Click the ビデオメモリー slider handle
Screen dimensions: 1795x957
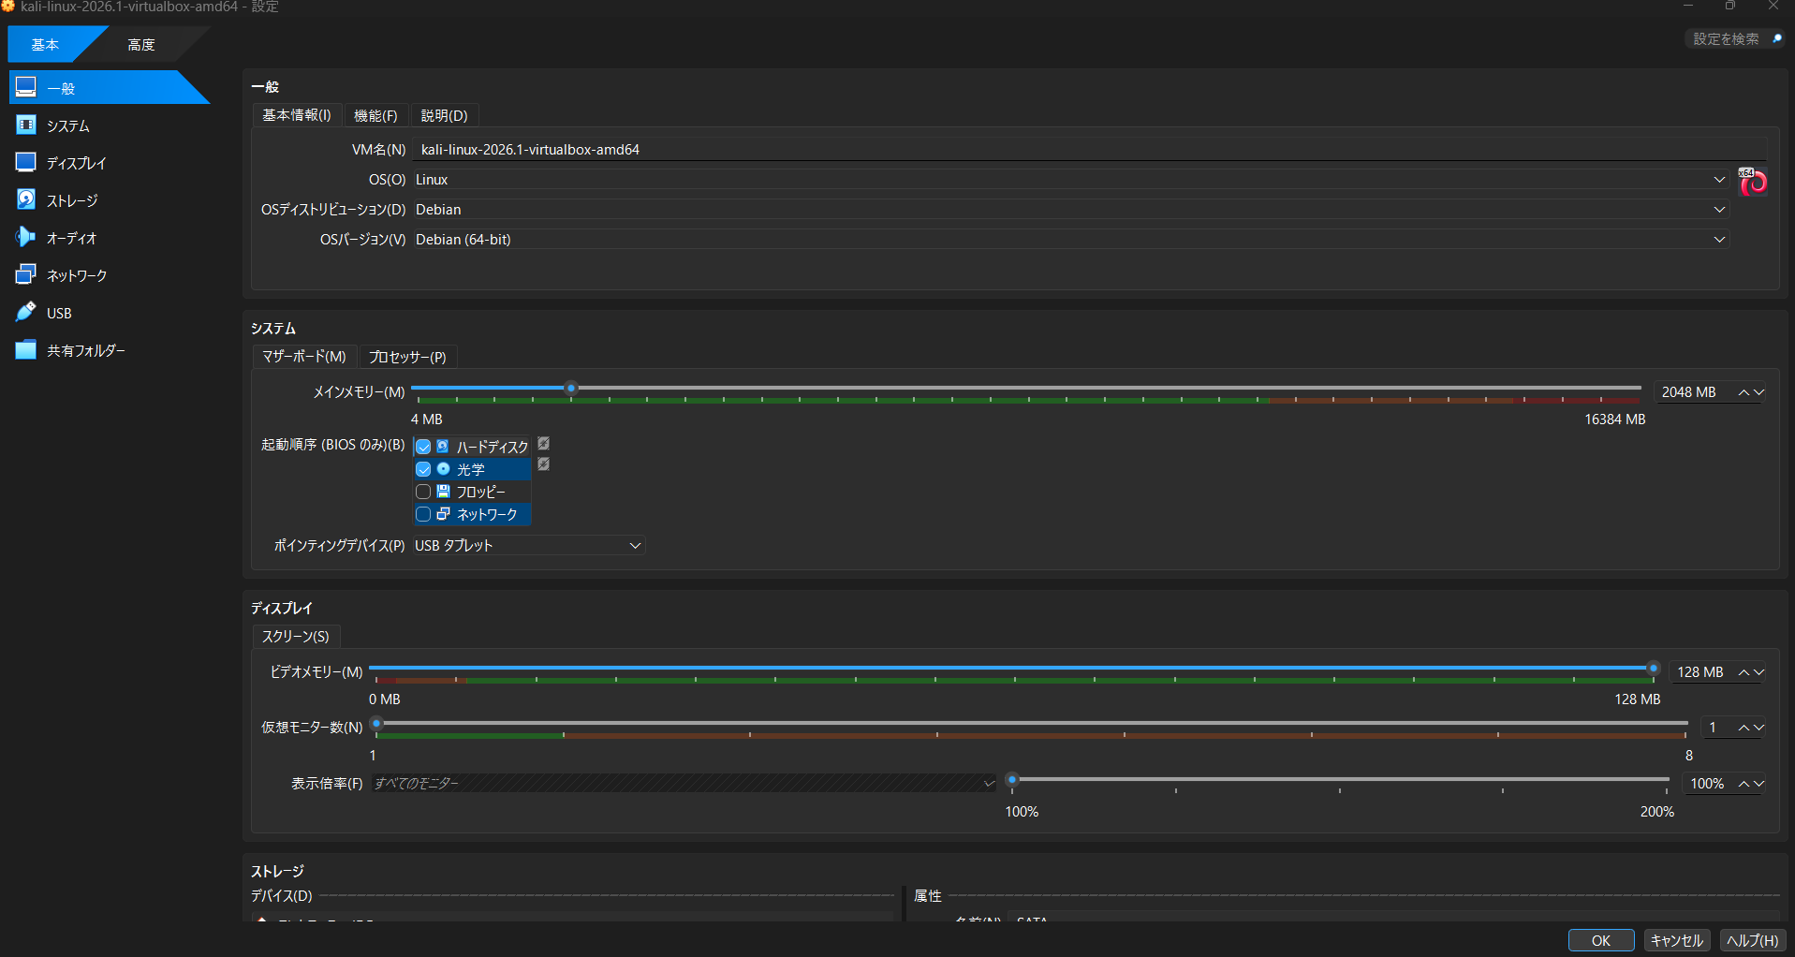pyautogui.click(x=1654, y=668)
